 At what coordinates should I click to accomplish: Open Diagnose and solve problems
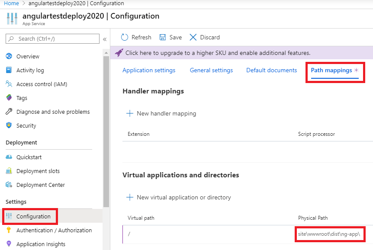53,112
